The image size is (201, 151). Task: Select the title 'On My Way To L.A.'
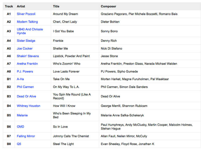click(66, 87)
